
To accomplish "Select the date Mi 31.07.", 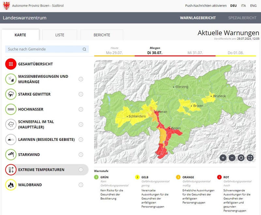I will tap(195, 52).
